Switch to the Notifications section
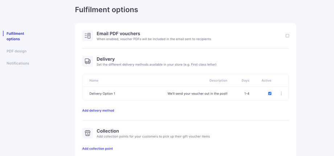334x156 pixels. pos(18,63)
